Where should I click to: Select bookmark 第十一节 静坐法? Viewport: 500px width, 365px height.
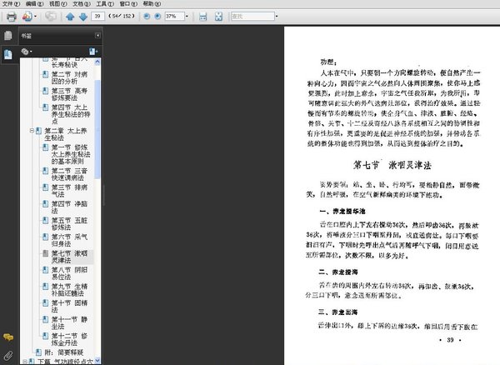pyautogui.click(x=69, y=322)
